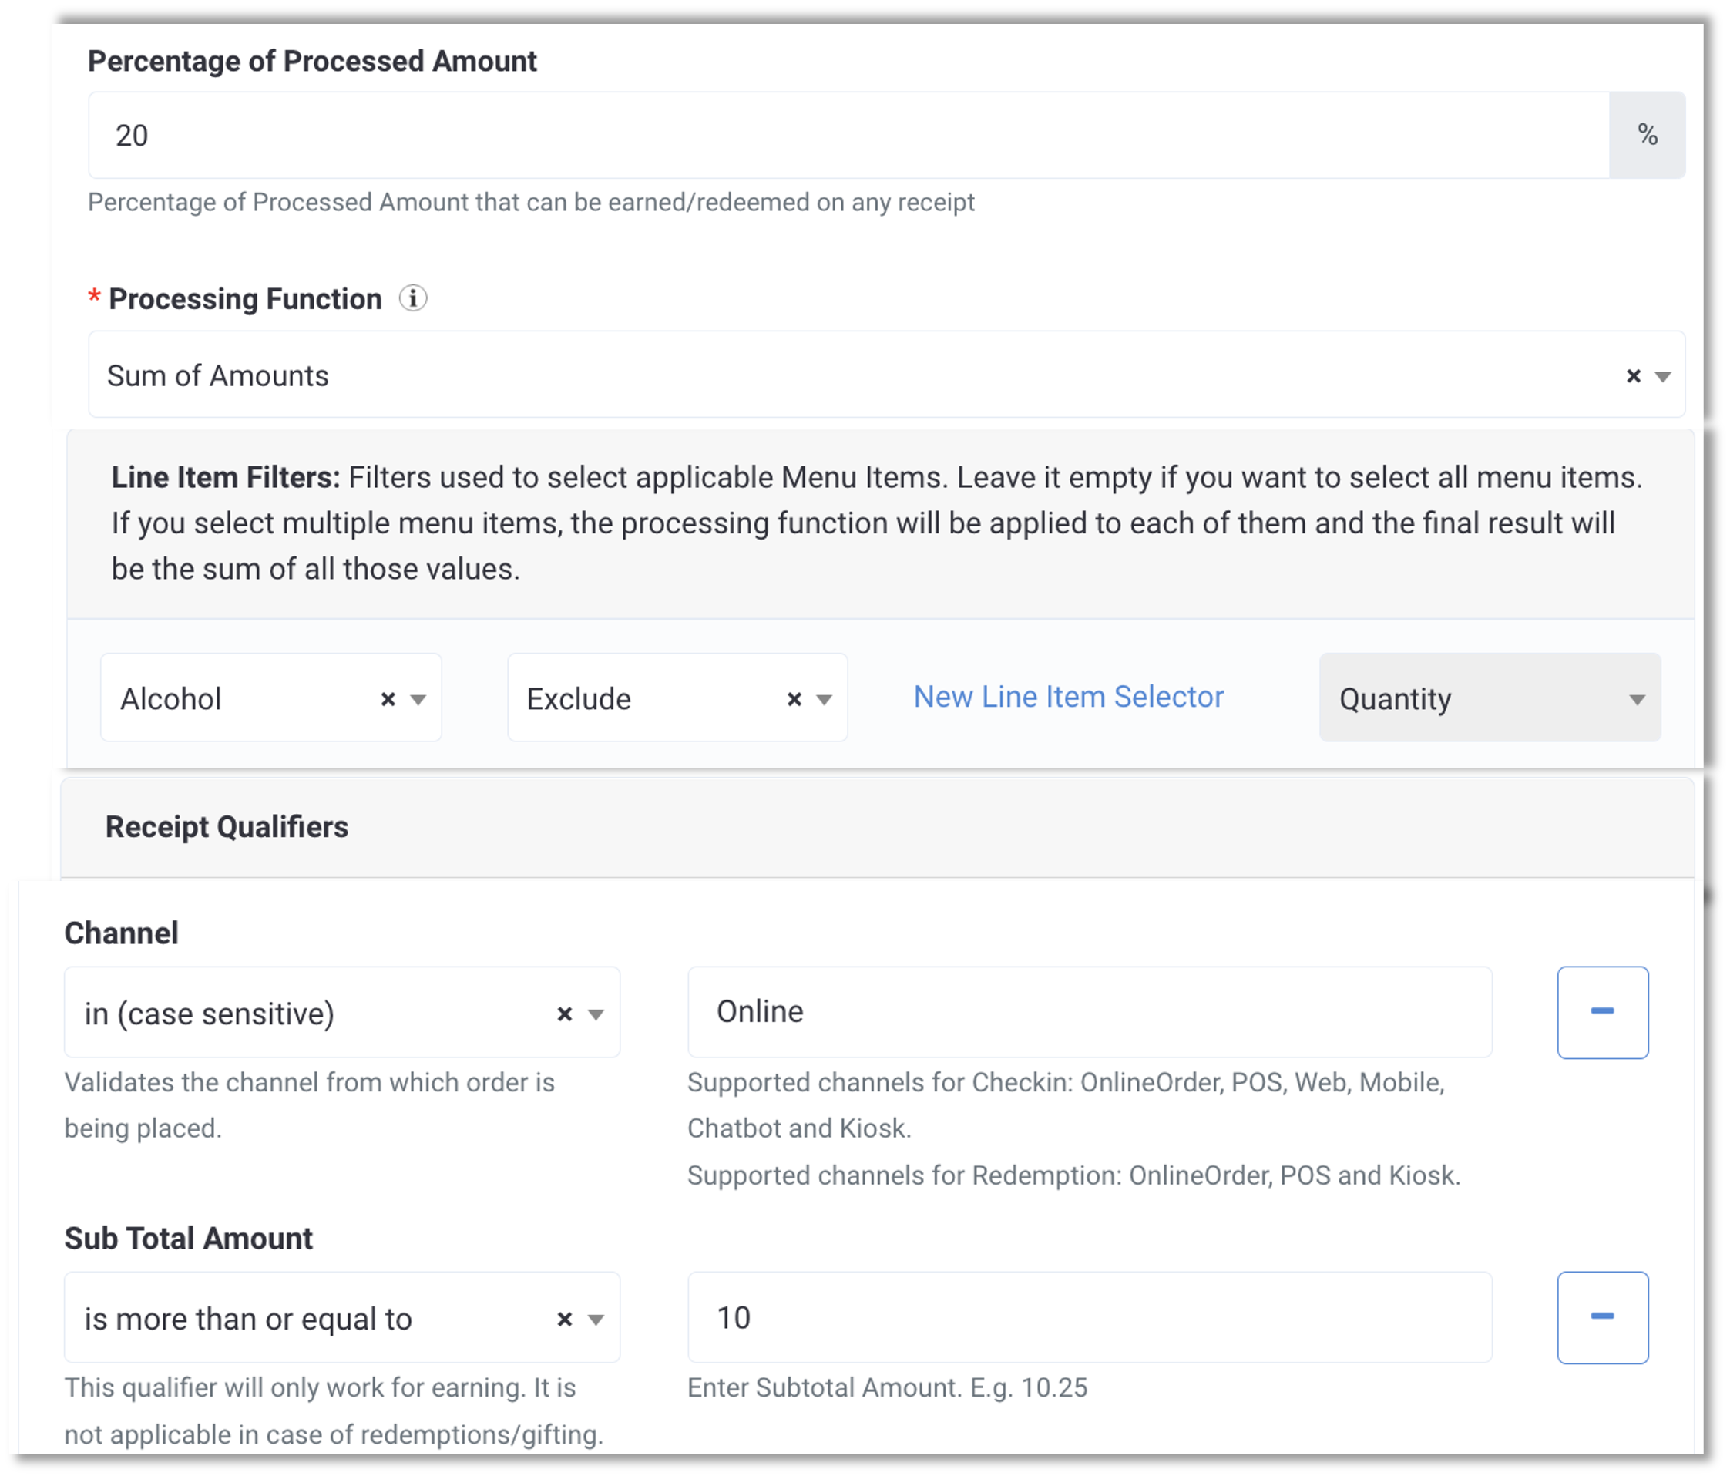Click the Processing Function info icon
The image size is (1730, 1476).
click(x=412, y=298)
